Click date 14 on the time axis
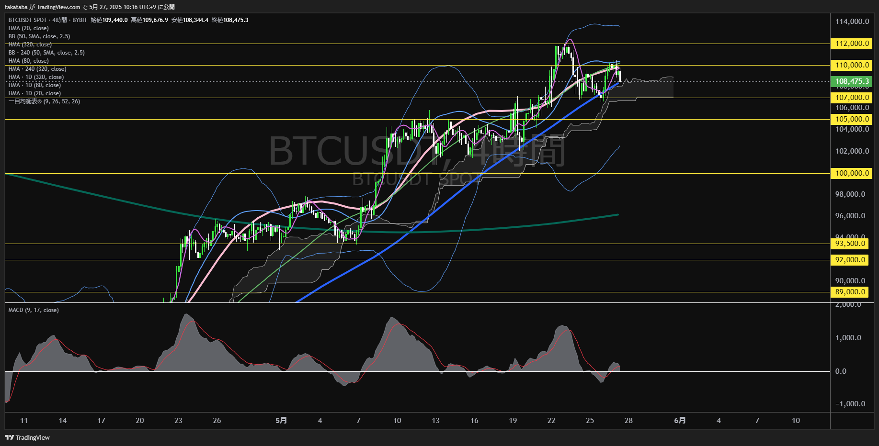 tap(63, 421)
